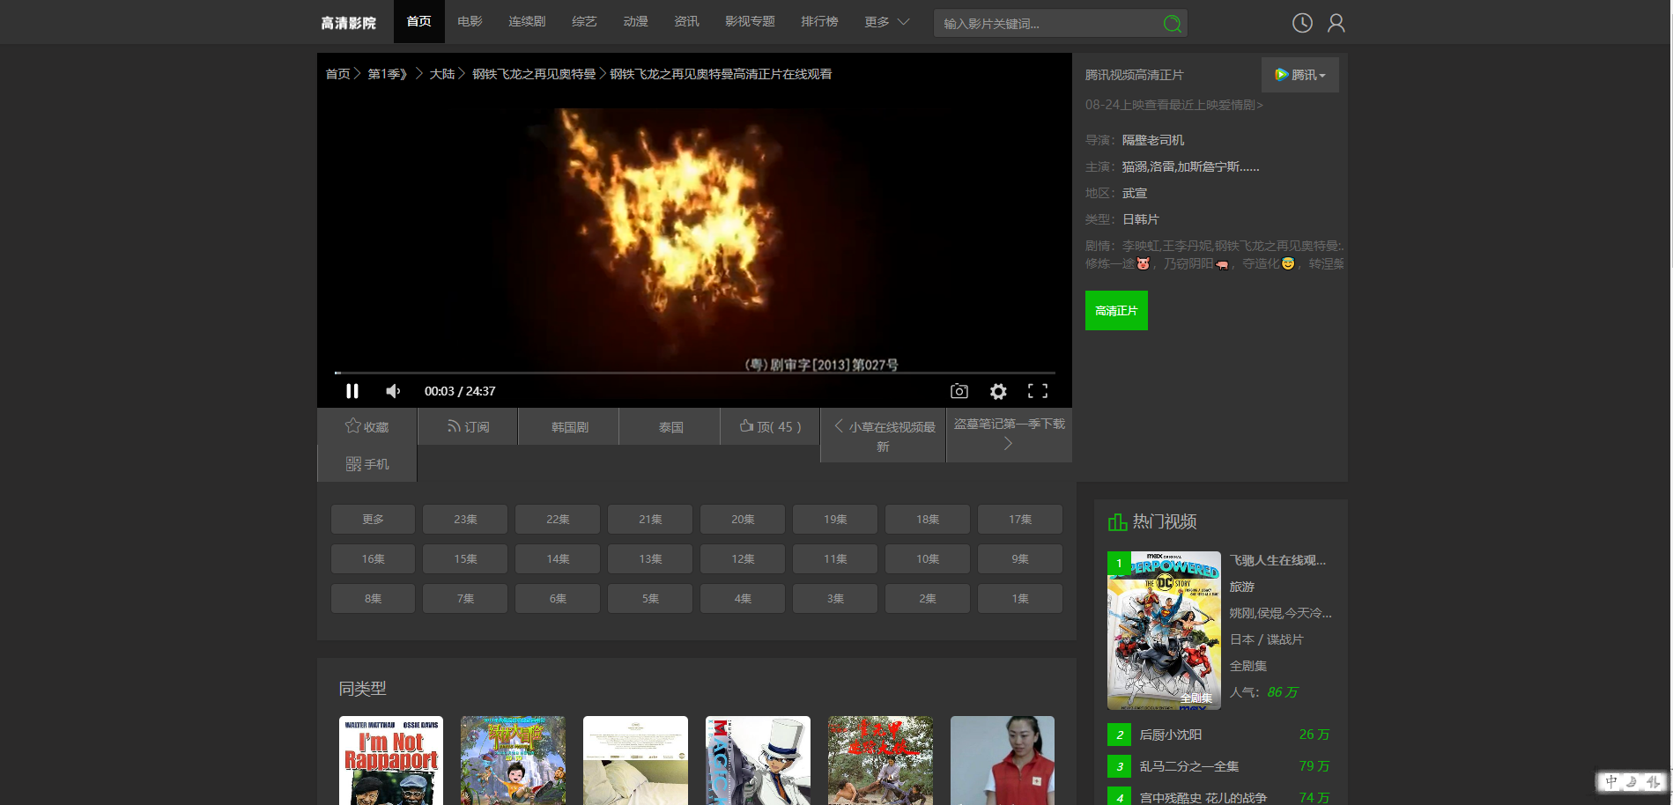Open the 腾讯 source dropdown
Screen dimensions: 1673x805
(x=1299, y=75)
